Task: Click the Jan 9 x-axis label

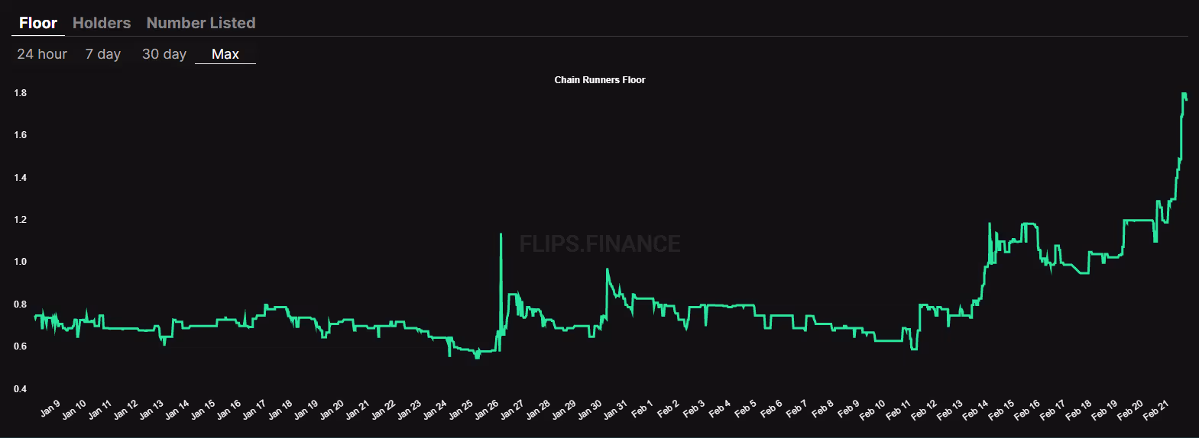Action: pos(50,409)
